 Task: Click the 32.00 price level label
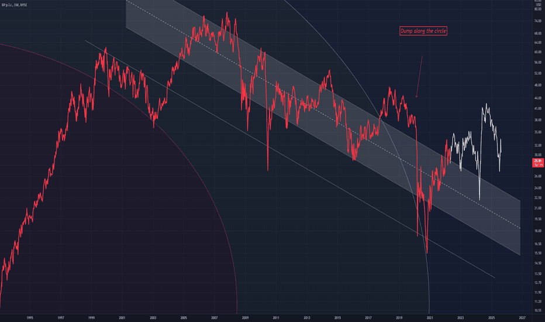[538, 146]
